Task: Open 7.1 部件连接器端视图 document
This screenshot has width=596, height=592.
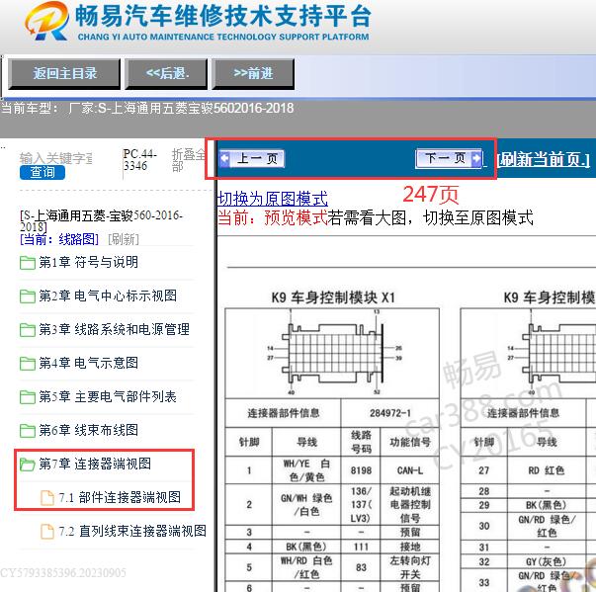Action: tap(120, 497)
